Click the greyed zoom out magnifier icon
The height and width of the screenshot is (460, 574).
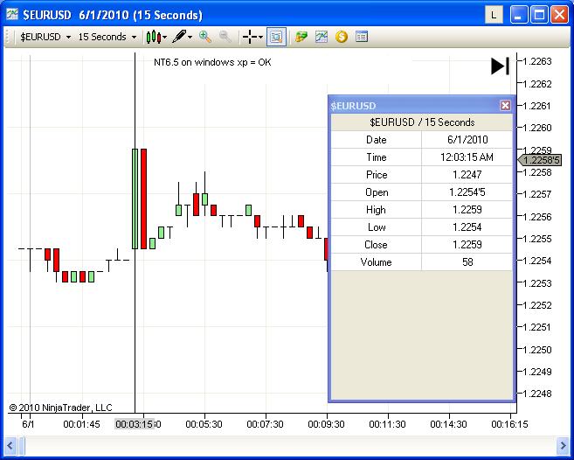(x=225, y=37)
